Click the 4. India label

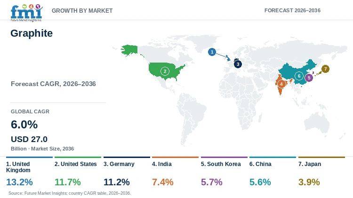(162, 164)
